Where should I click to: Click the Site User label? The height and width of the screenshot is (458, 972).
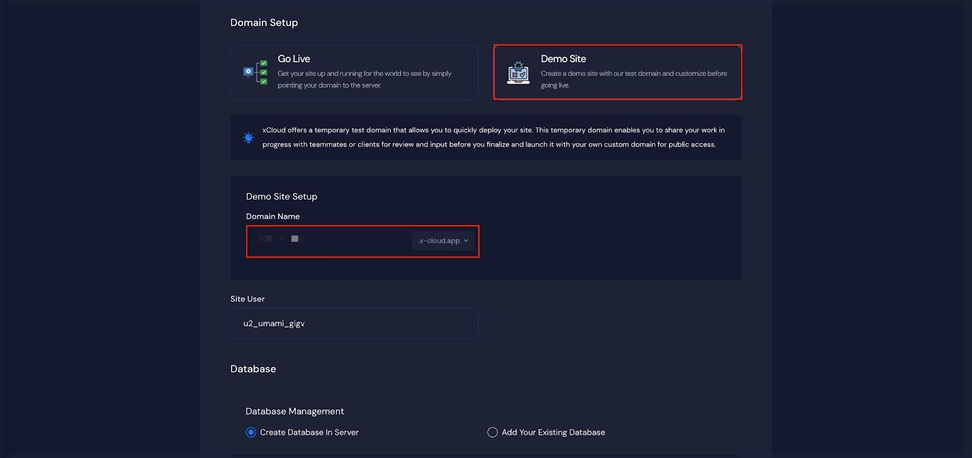point(247,299)
